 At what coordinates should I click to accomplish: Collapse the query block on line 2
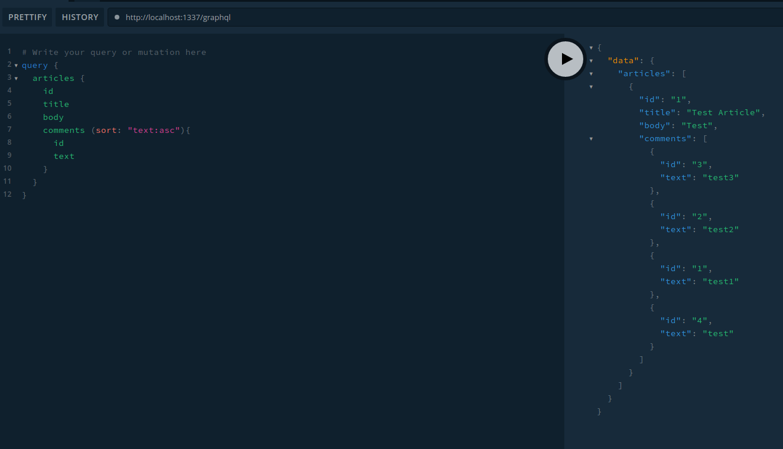pyautogui.click(x=16, y=66)
